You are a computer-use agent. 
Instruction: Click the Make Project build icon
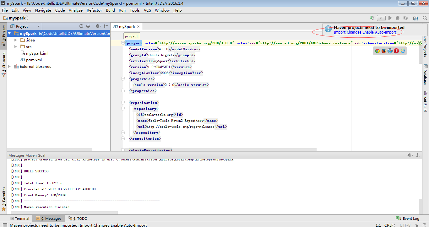(372, 18)
